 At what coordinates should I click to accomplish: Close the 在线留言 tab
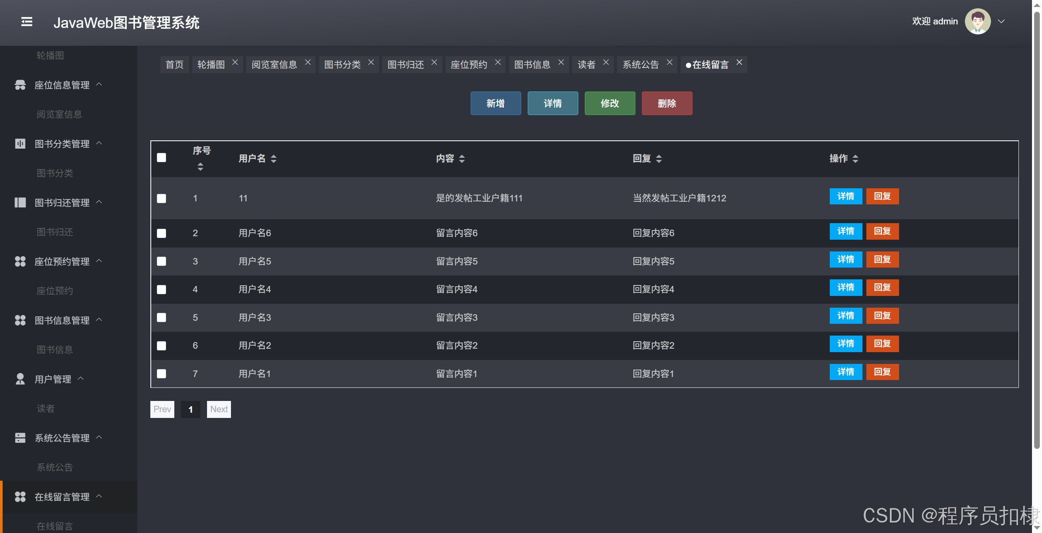pyautogui.click(x=739, y=62)
